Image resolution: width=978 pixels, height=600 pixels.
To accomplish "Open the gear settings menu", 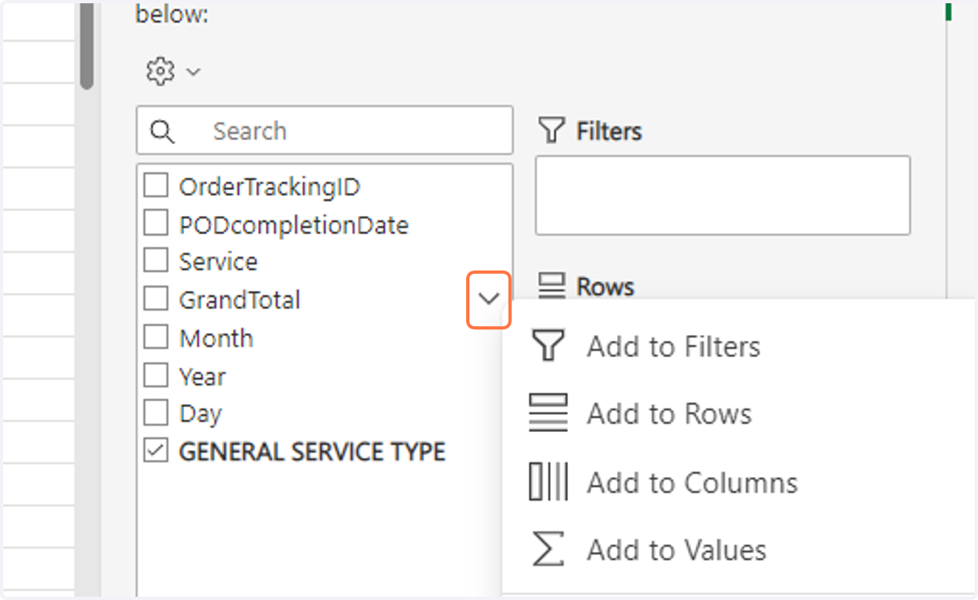I will pos(161,72).
